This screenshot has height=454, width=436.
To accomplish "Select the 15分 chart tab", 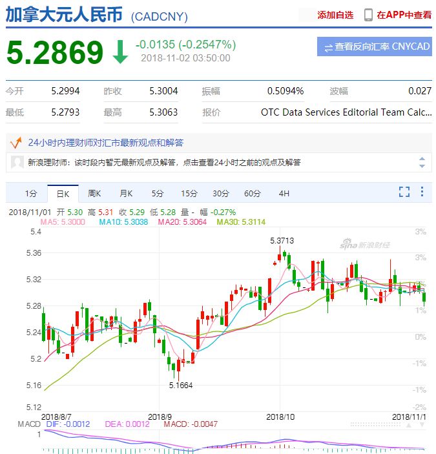I will [189, 193].
